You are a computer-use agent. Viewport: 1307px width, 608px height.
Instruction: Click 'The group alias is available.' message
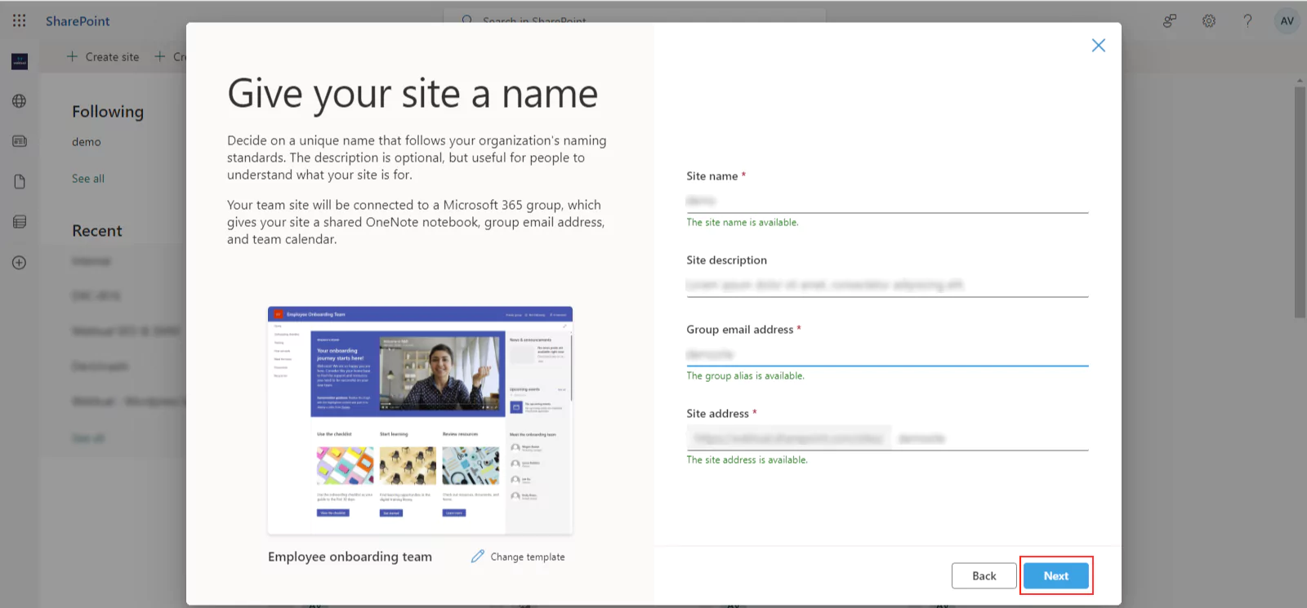(x=745, y=376)
